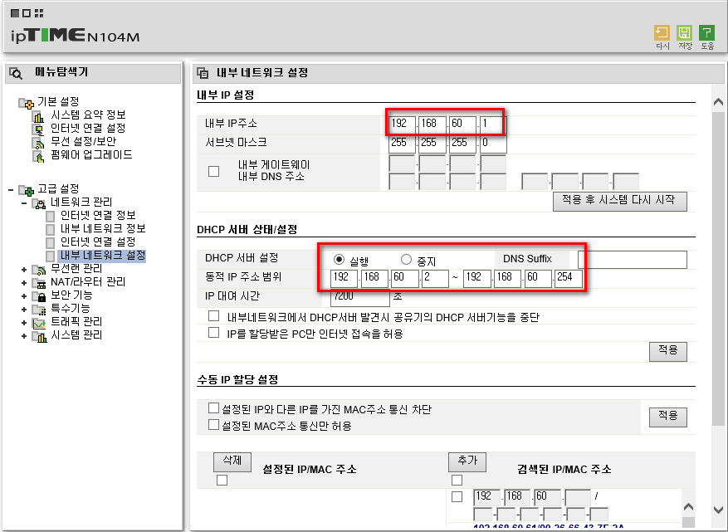Click the 트래픽 관리 icon

tap(39, 323)
